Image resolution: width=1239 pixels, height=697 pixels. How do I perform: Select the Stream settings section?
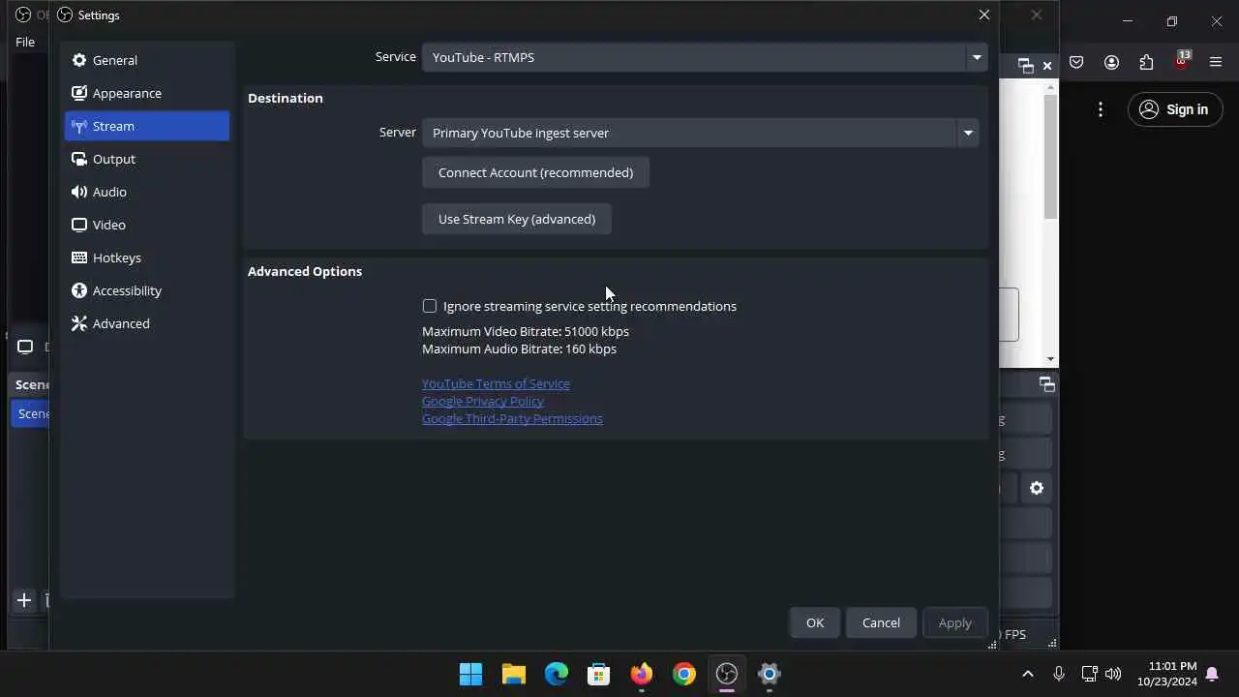click(147, 126)
